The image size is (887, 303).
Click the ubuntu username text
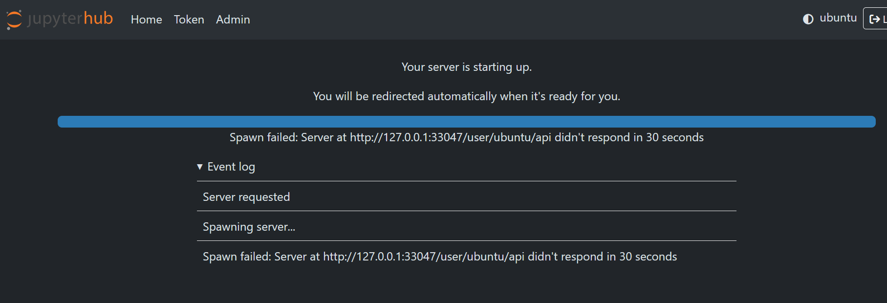pyautogui.click(x=838, y=18)
